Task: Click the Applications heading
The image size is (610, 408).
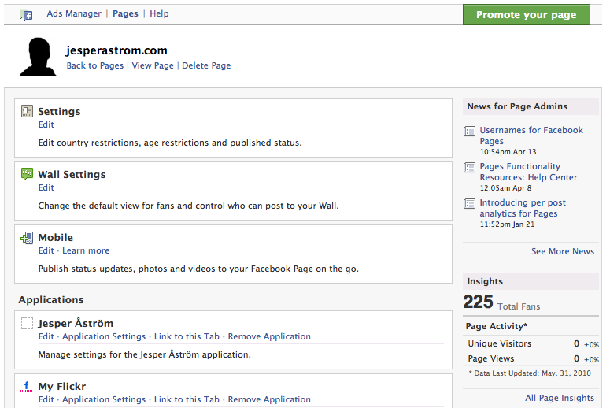Action: 51,300
